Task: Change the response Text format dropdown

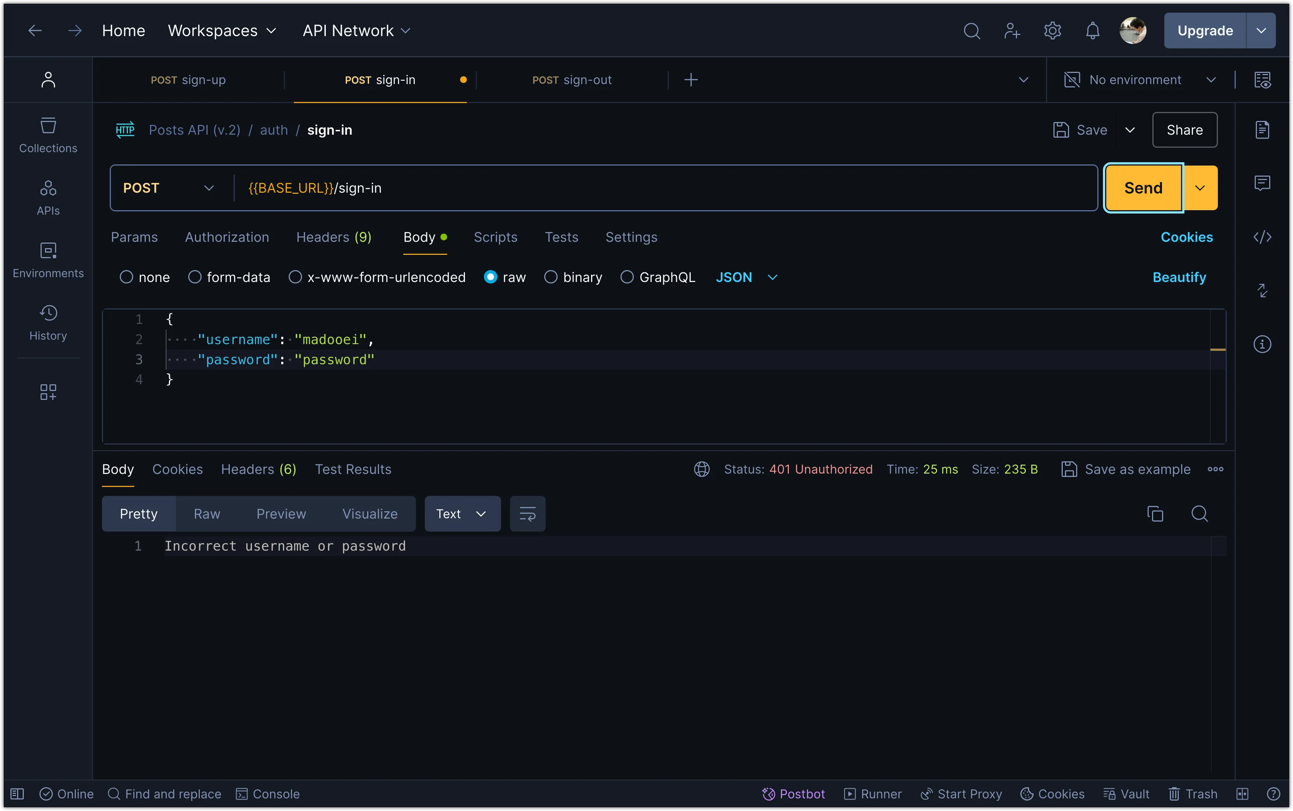Action: [462, 514]
